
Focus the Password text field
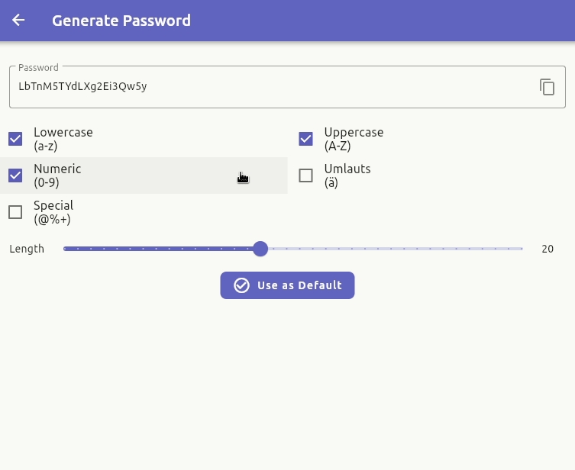tap(267, 87)
